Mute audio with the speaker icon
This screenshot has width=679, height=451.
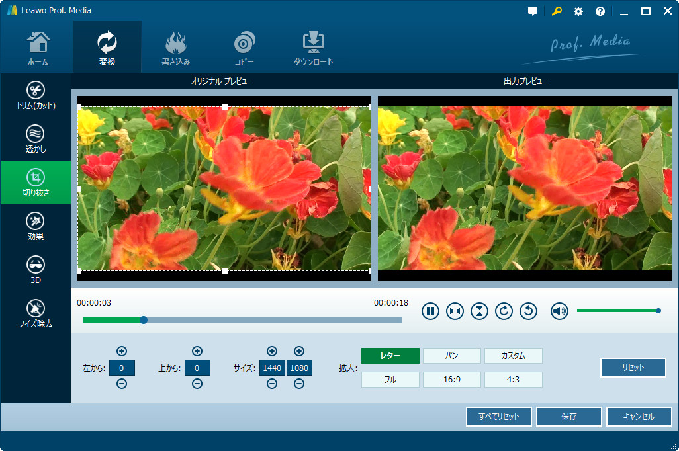pyautogui.click(x=559, y=311)
